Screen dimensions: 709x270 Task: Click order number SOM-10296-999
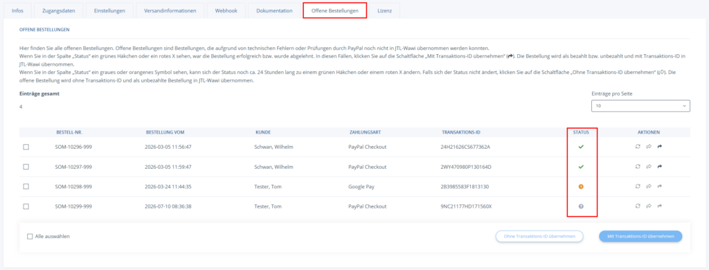73,147
